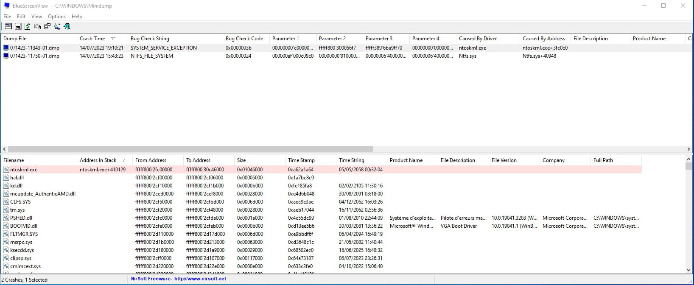This screenshot has width=694, height=285.
Task: Sort crashes by the Crash Time column header
Action: point(102,39)
